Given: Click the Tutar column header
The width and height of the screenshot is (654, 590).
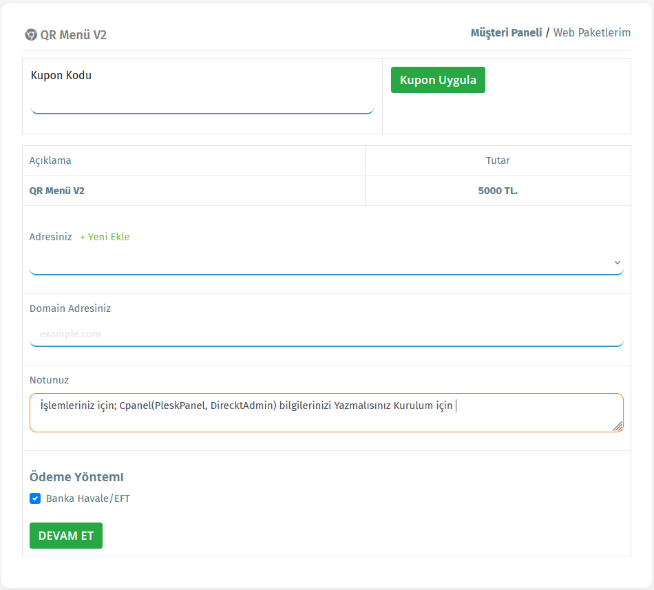Looking at the screenshot, I should click(x=498, y=160).
